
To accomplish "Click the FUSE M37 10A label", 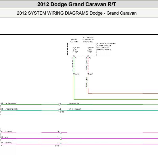I will (x=91, y=50).
